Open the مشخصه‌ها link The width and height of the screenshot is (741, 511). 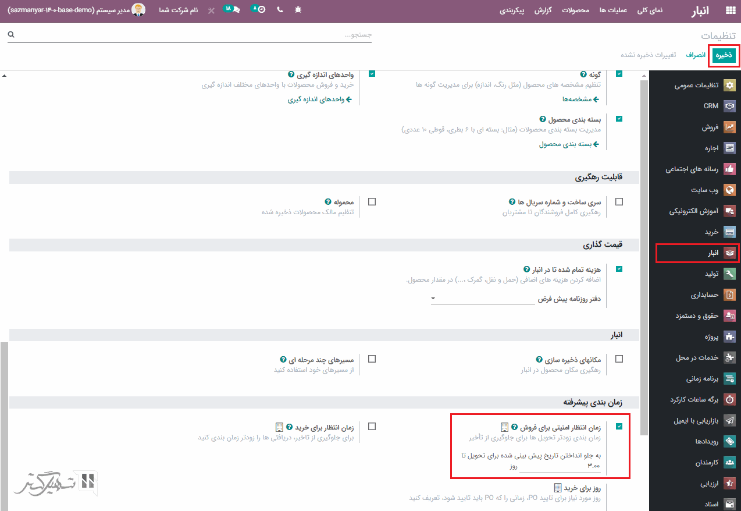580,100
